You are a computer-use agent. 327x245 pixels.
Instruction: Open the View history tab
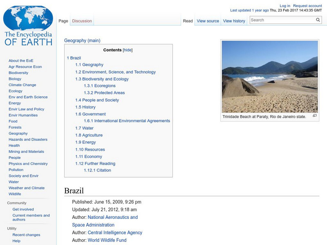click(234, 21)
